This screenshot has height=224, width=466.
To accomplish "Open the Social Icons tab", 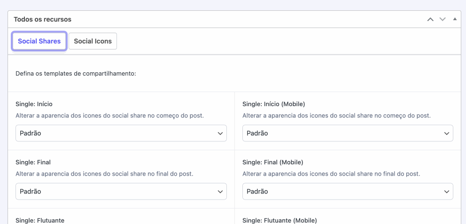I will coord(93,41).
